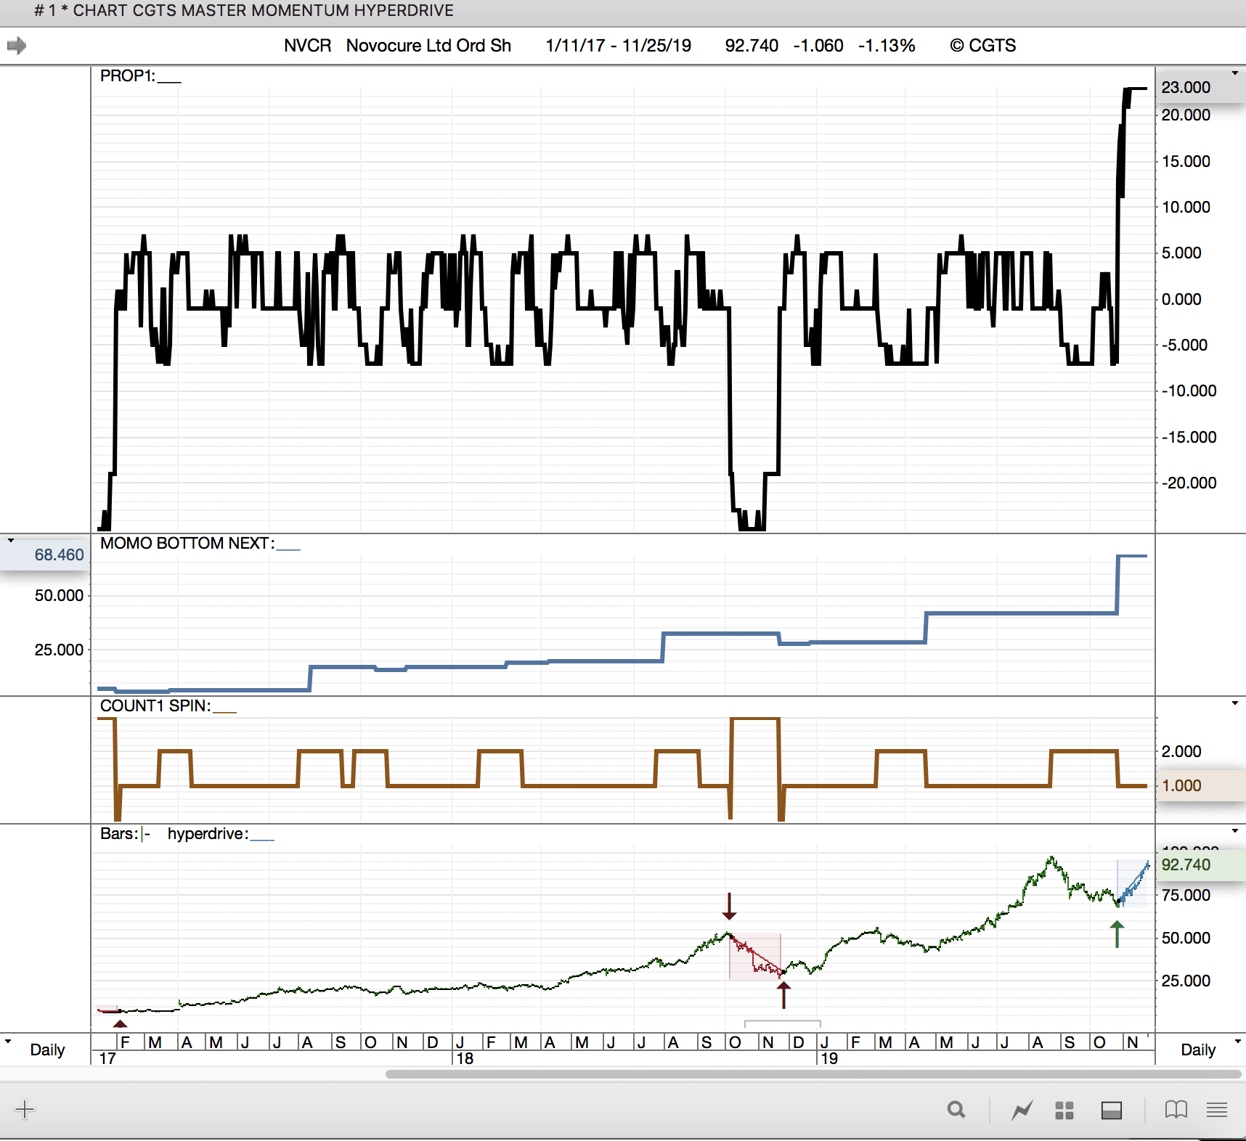The height and width of the screenshot is (1141, 1246).
Task: Click the NVCR ticker symbol in header
Action: pyautogui.click(x=307, y=46)
